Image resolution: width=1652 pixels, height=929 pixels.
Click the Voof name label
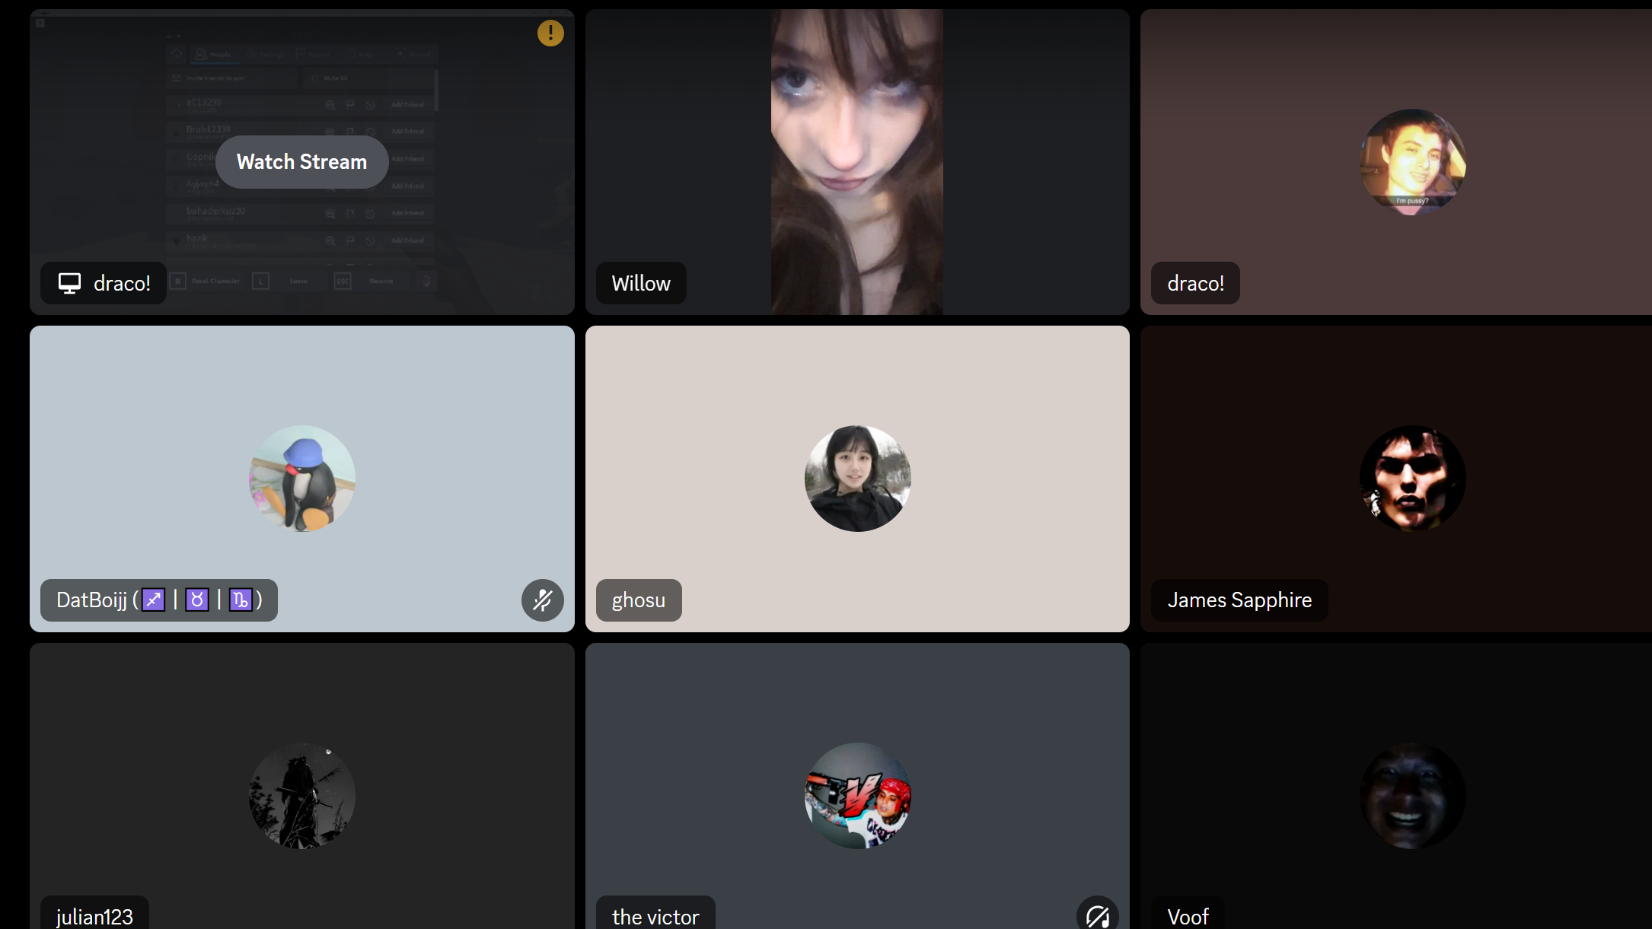coord(1188,916)
